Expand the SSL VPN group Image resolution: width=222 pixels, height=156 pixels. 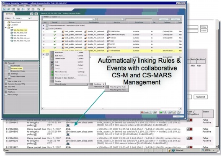pos(6,87)
